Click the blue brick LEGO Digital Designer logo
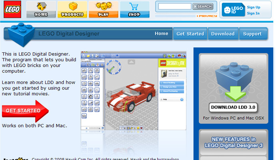This screenshot has width=276, height=160. [21, 35]
